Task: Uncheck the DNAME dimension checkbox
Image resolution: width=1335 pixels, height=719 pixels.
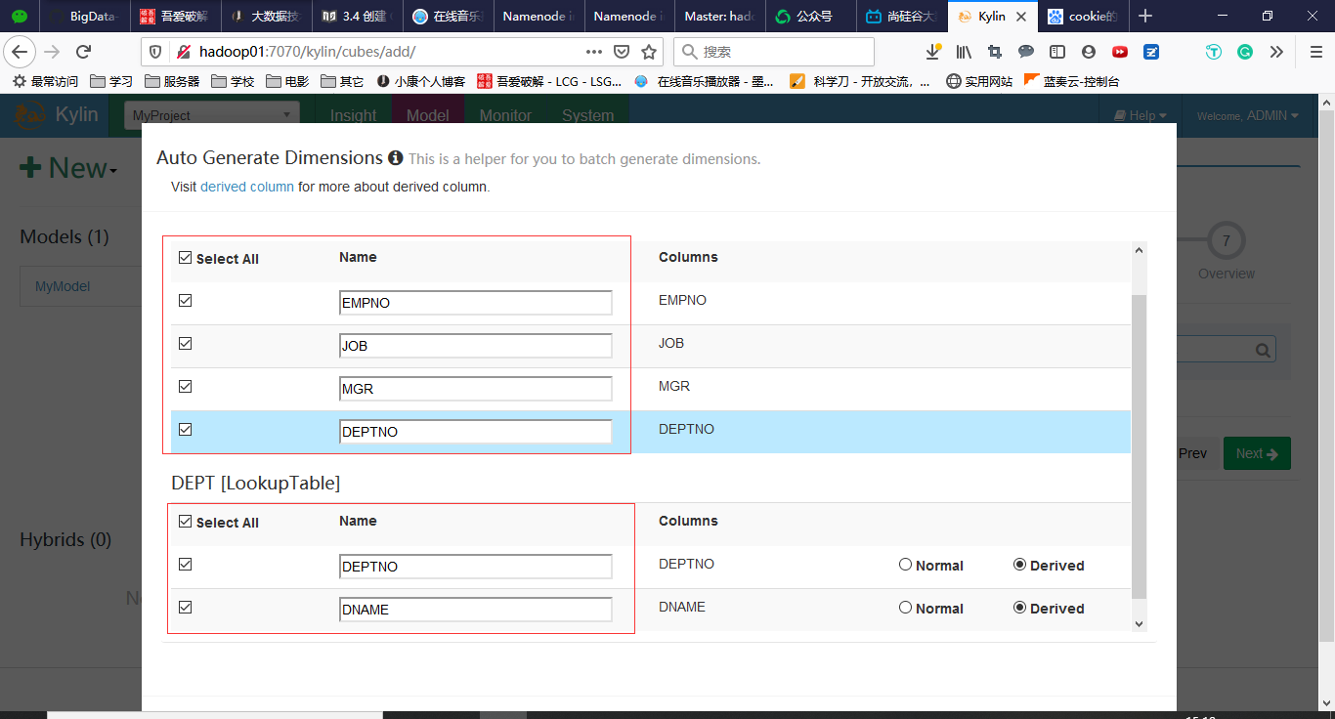Action: click(x=186, y=608)
